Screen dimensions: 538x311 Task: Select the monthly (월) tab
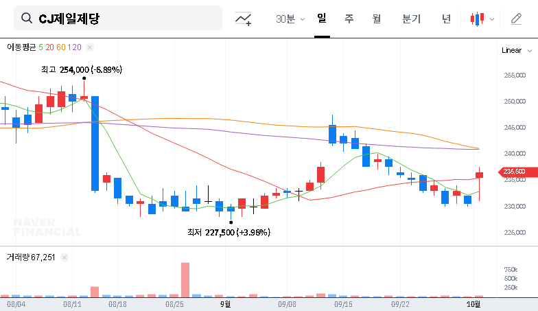(377, 19)
